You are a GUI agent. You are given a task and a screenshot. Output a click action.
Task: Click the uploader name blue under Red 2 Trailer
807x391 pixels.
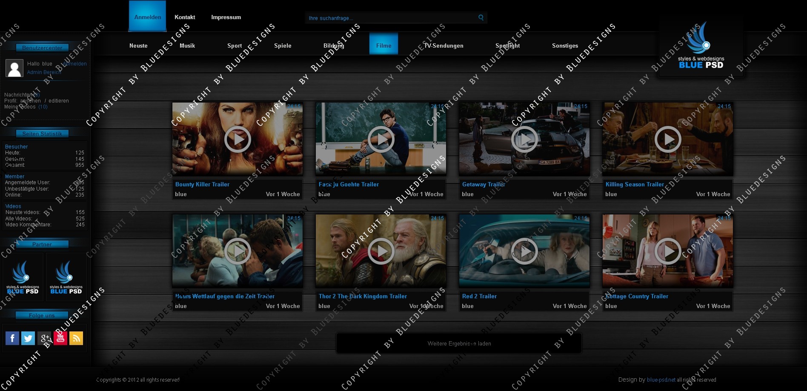click(467, 306)
